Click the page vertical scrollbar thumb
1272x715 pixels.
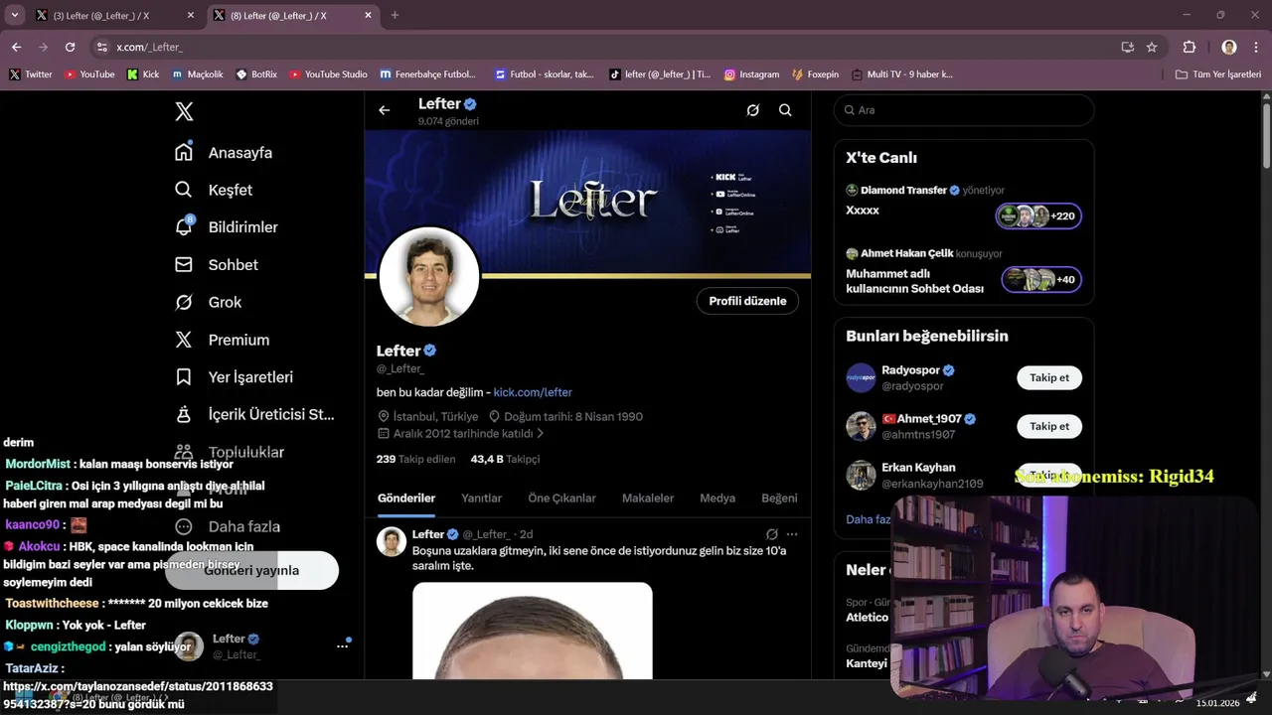coord(1266,134)
